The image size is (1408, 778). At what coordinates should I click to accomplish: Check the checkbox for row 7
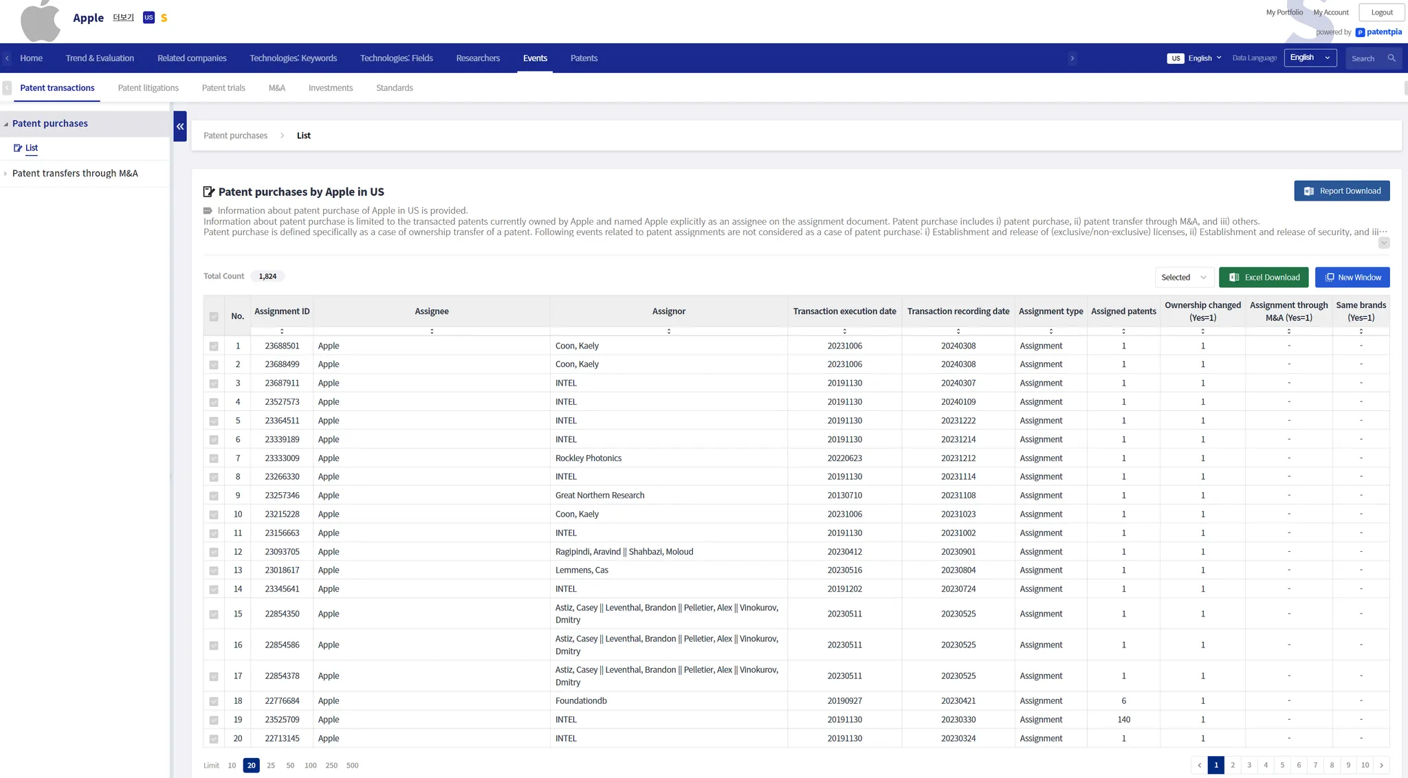214,458
